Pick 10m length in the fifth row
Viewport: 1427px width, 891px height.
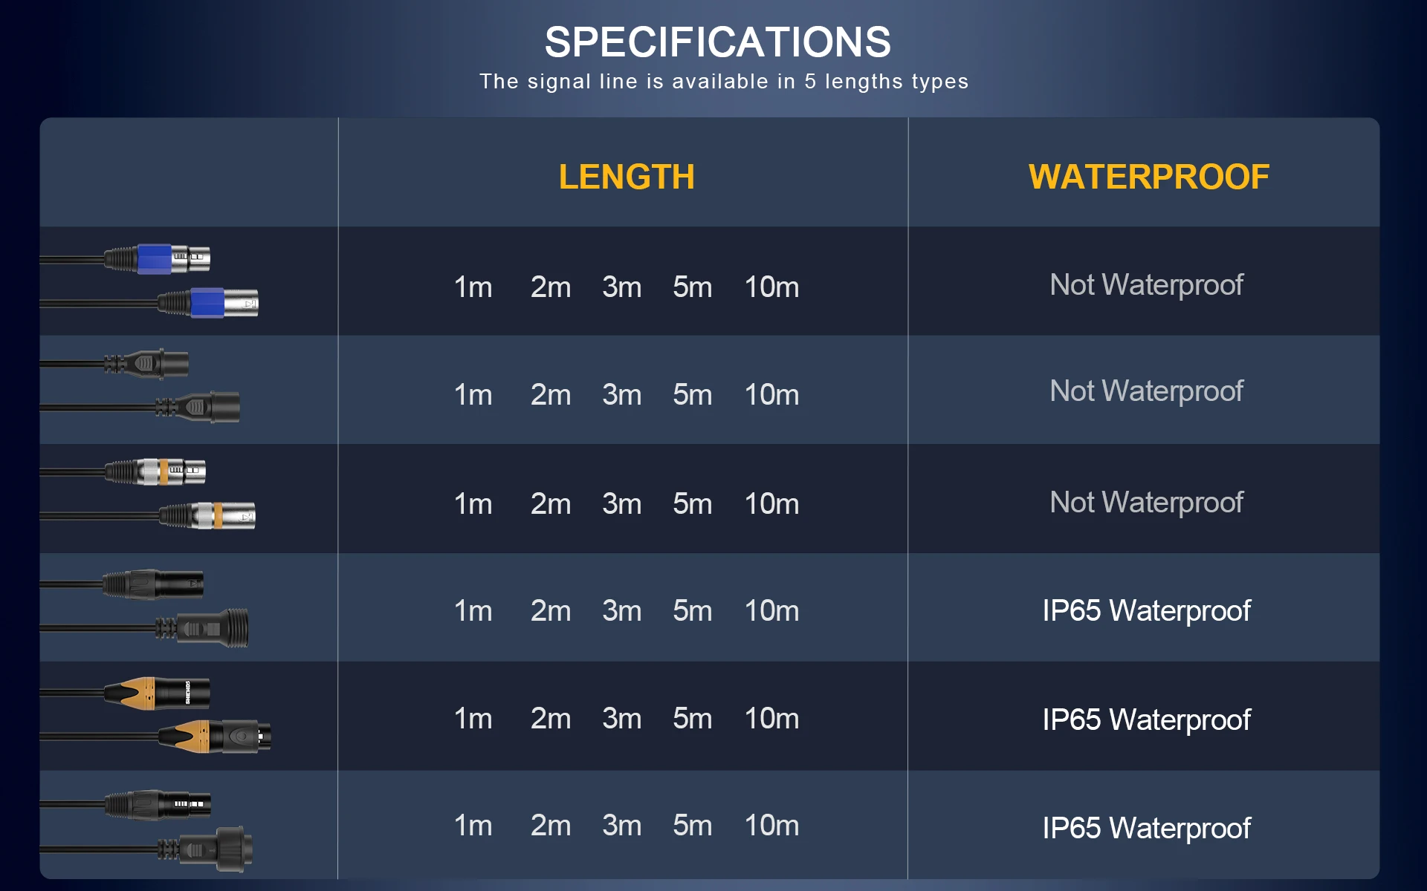pos(772,719)
